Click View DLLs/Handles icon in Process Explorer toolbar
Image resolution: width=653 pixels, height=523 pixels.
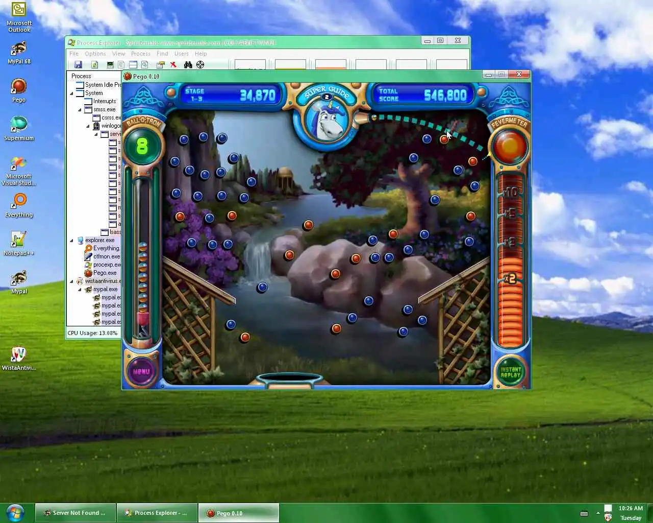145,64
